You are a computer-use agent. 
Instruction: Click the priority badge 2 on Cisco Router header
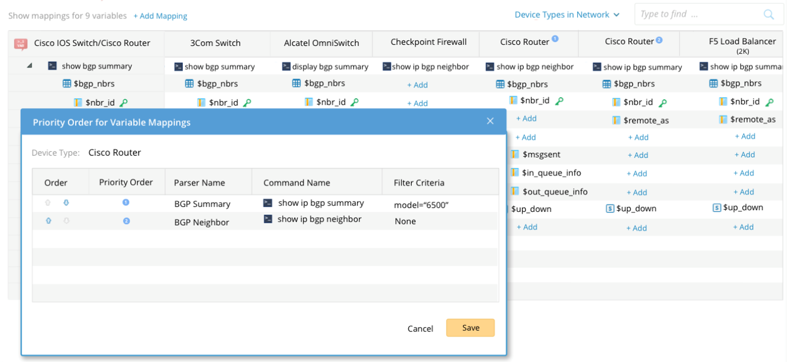tap(659, 40)
